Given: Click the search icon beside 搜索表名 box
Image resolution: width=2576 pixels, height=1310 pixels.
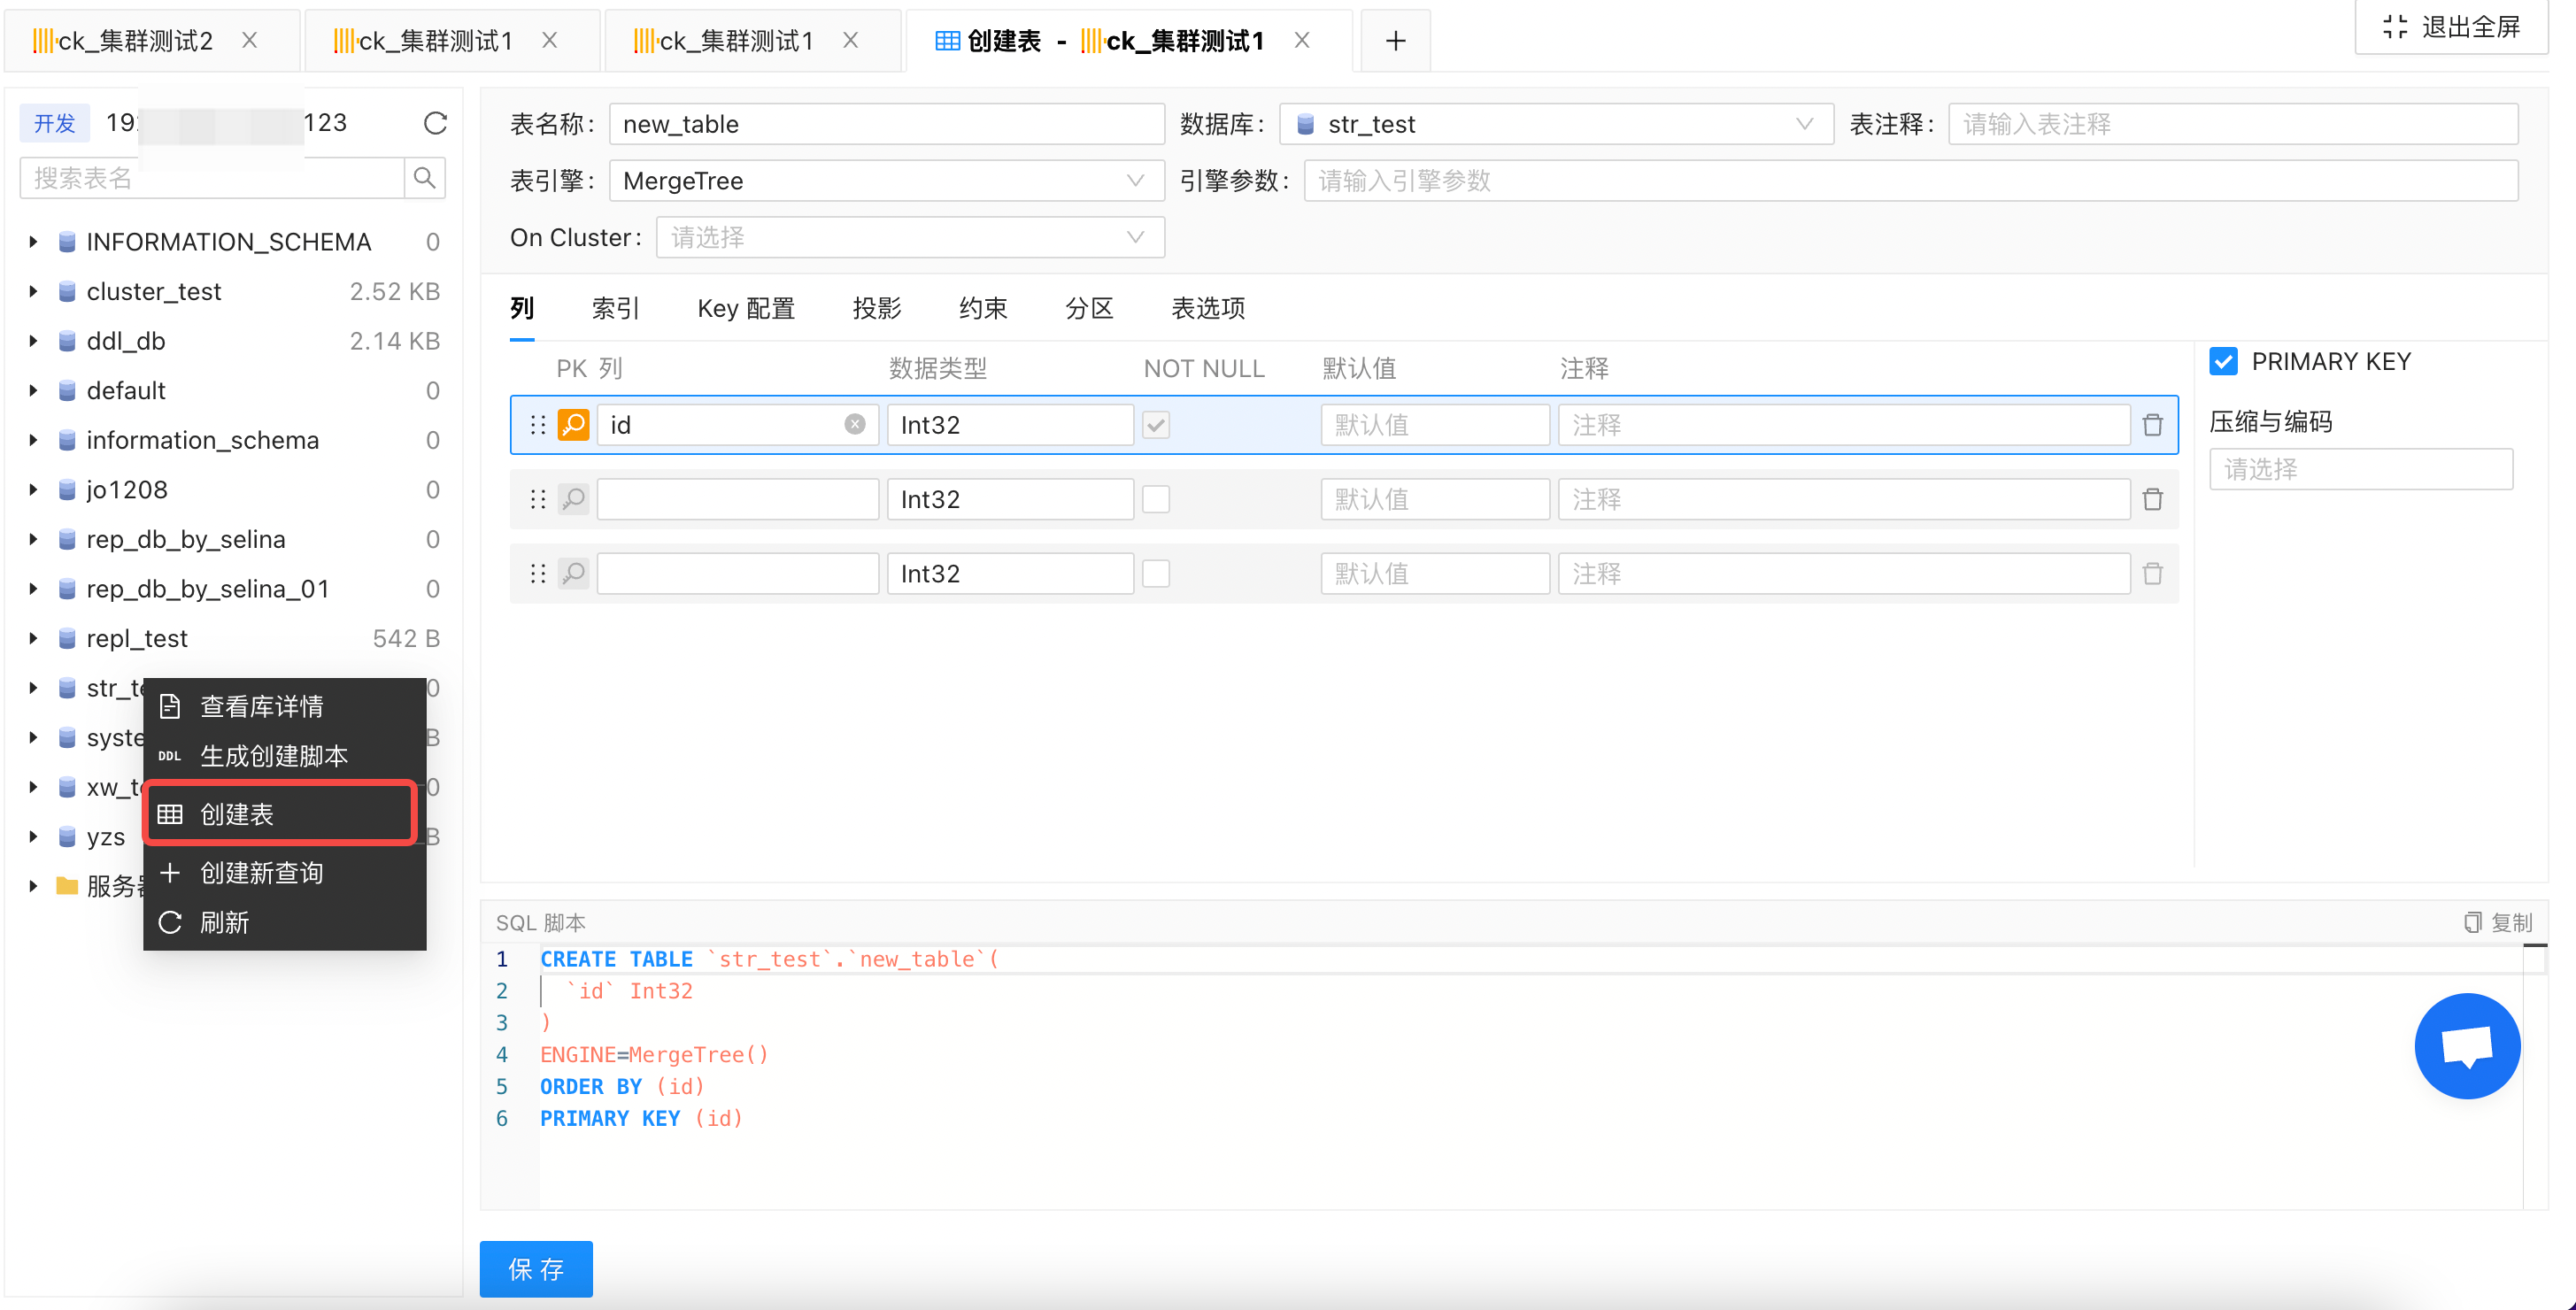Looking at the screenshot, I should [x=424, y=177].
